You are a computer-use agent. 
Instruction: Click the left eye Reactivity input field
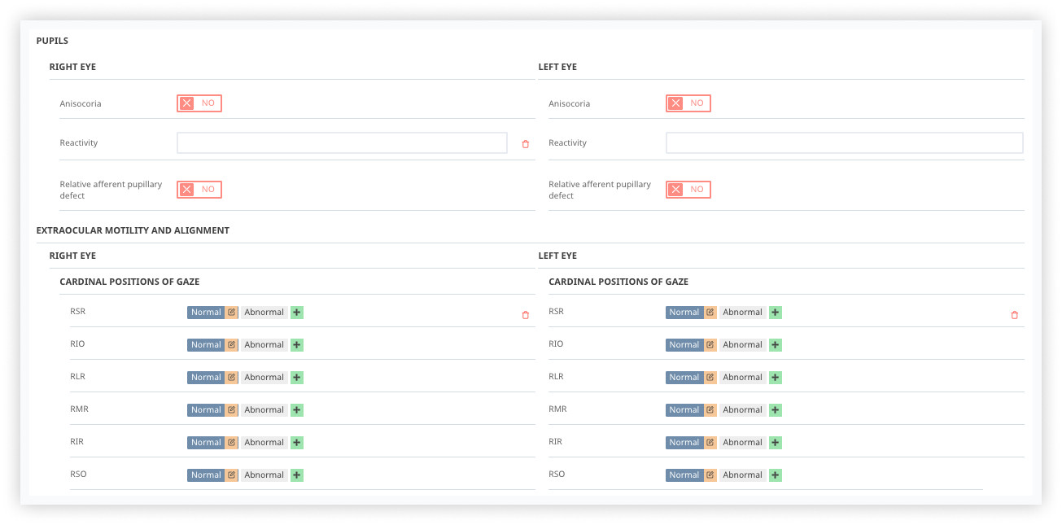point(845,143)
